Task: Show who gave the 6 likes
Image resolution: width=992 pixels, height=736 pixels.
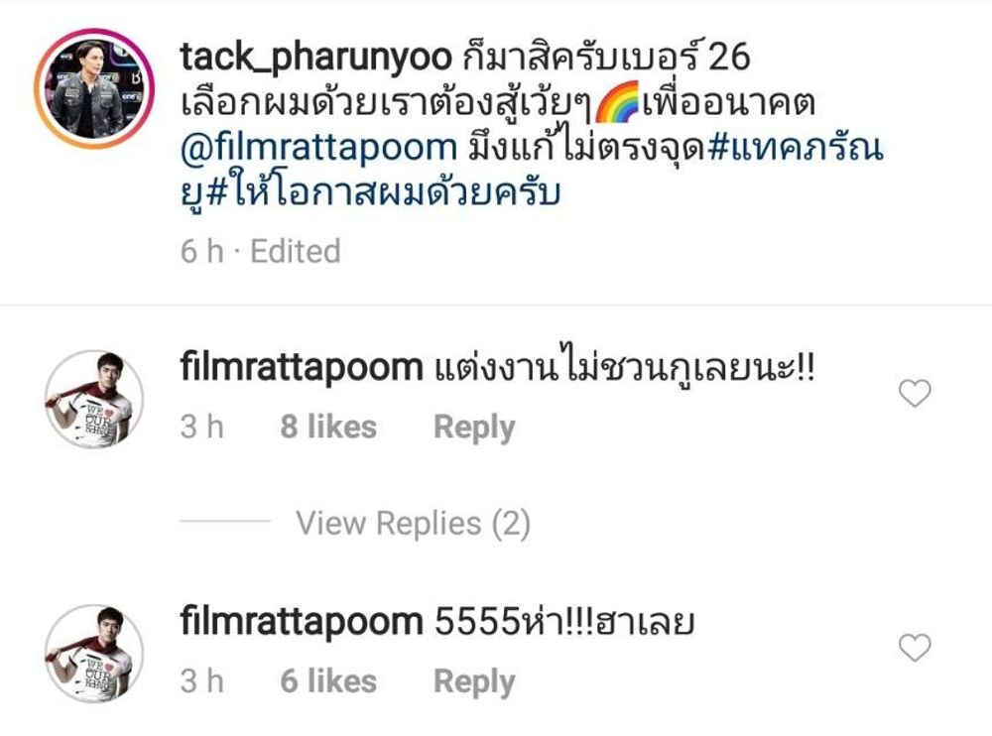Action: point(328,680)
